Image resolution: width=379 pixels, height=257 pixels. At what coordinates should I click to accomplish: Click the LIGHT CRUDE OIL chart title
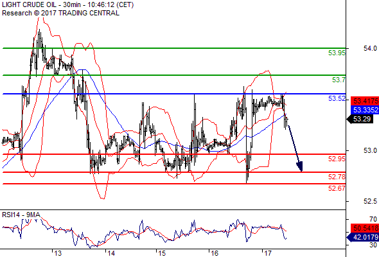click(68, 4)
